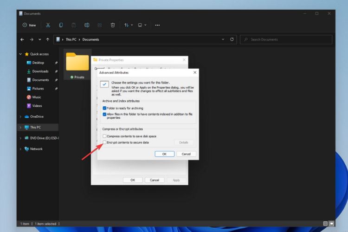
Task: Switch to large thumbnails view in status bar
Action: pyautogui.click(x=331, y=224)
